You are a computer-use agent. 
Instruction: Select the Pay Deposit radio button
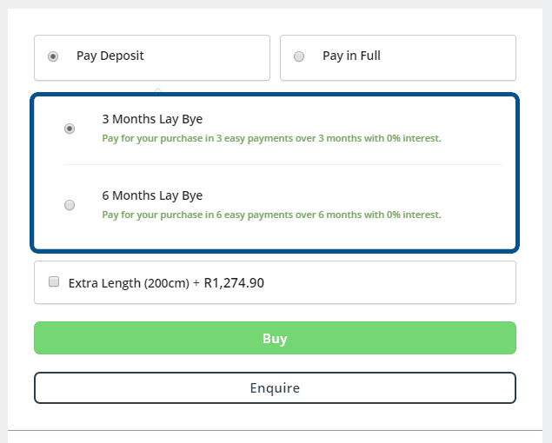click(53, 56)
